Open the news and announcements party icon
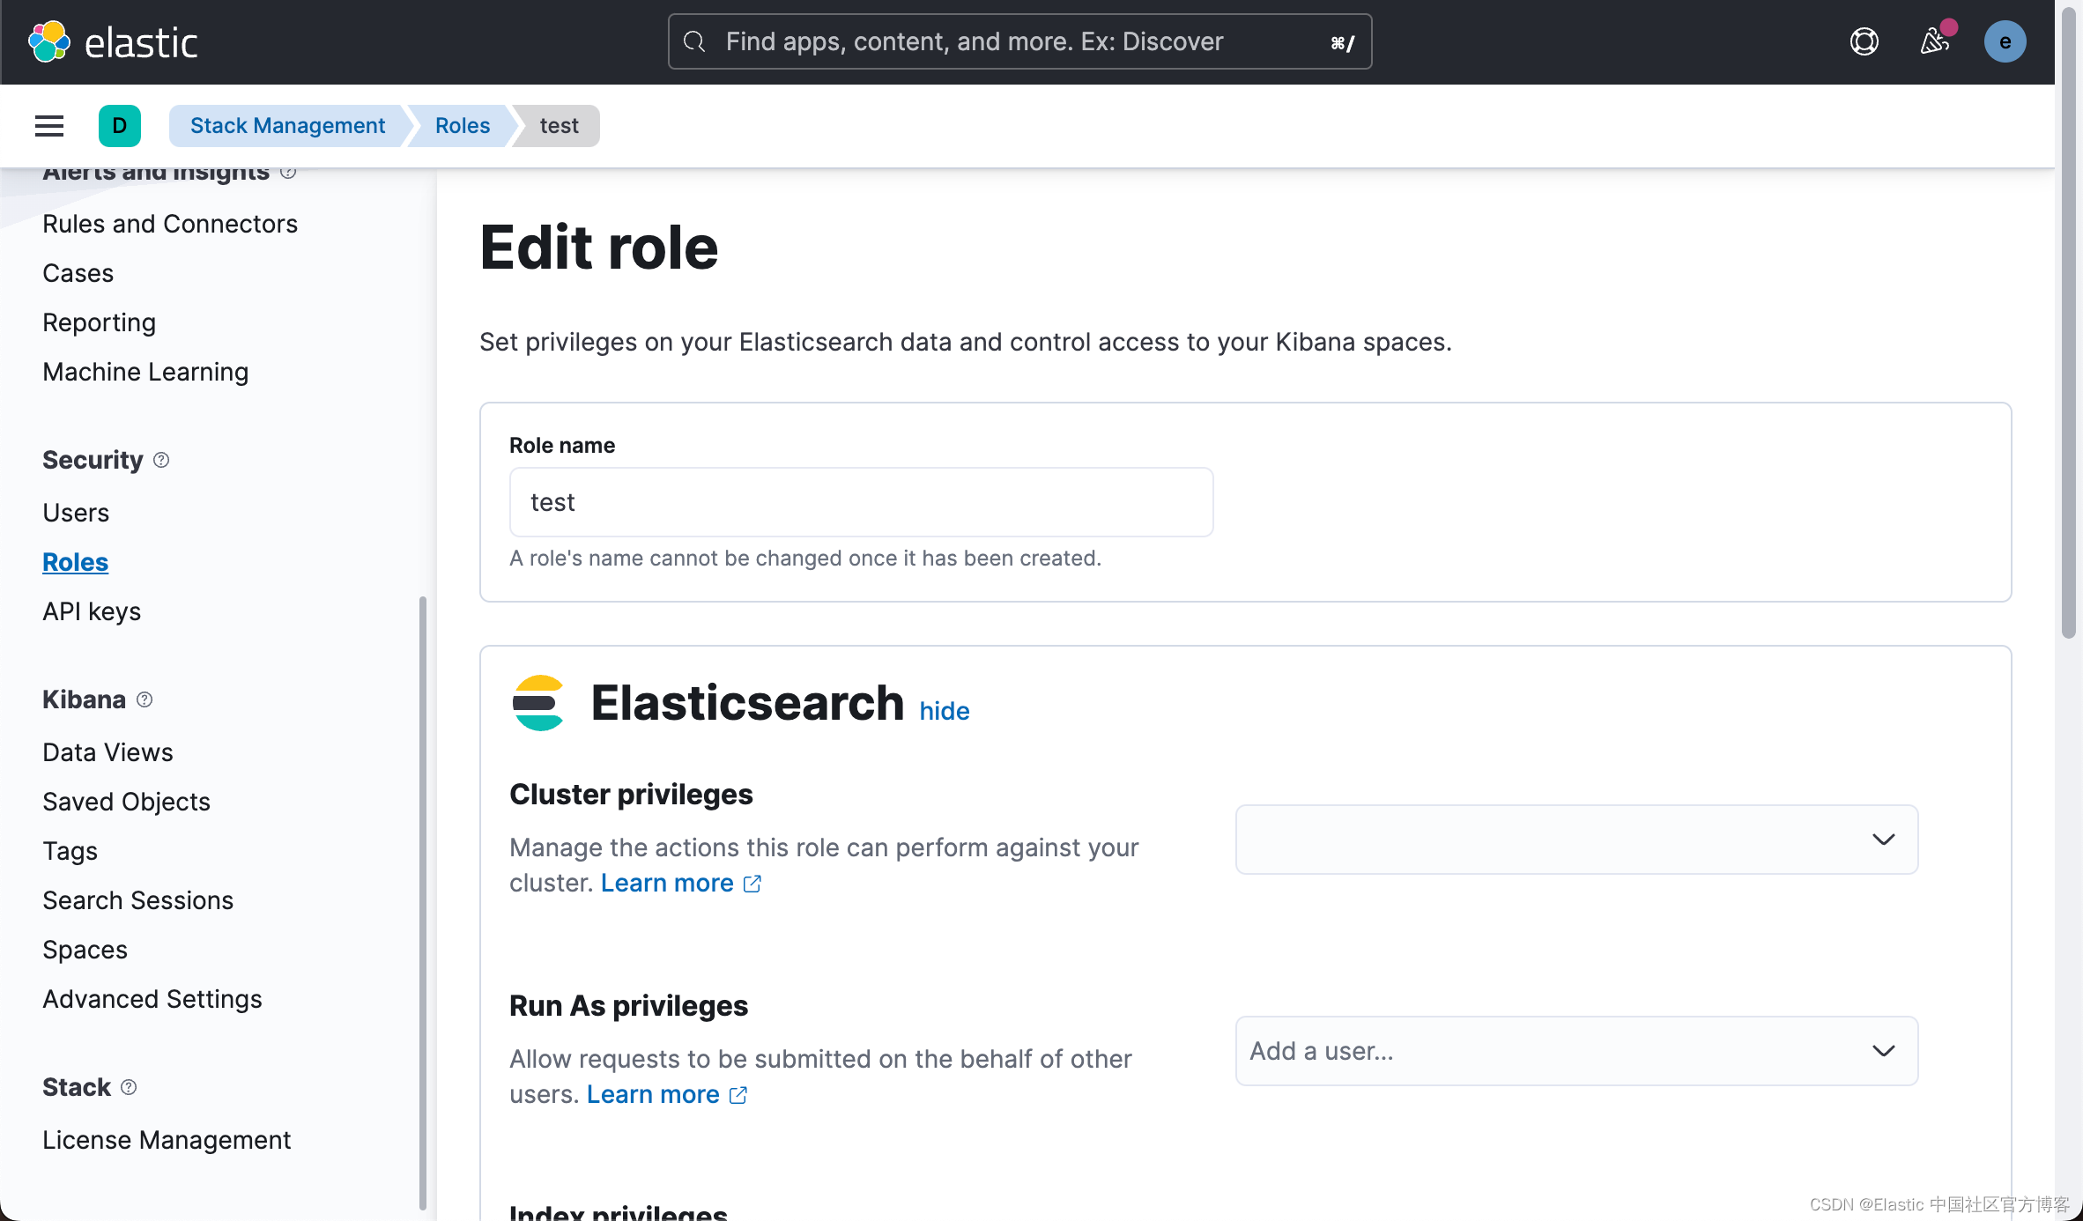Viewport: 2083px width, 1221px height. (x=1935, y=41)
